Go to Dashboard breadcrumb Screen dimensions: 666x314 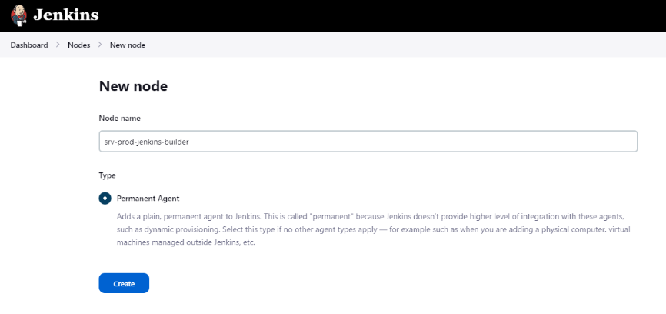29,45
